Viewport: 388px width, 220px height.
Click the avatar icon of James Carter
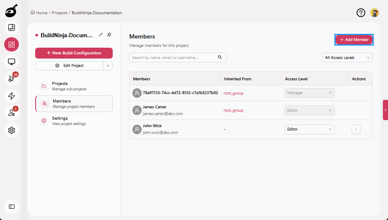[137, 110]
